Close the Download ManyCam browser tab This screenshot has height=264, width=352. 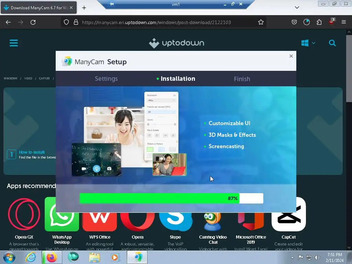71,8
